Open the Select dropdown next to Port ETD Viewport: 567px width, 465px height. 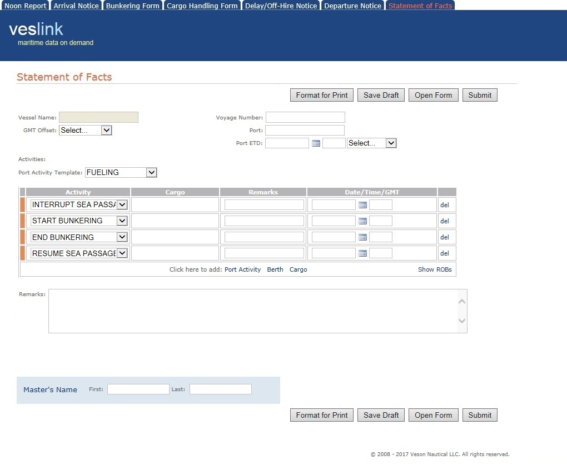tap(371, 143)
